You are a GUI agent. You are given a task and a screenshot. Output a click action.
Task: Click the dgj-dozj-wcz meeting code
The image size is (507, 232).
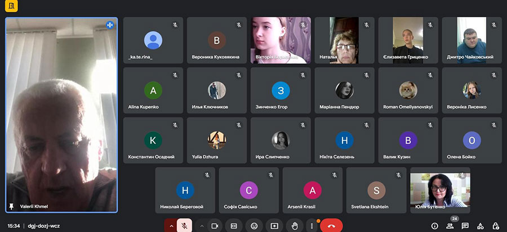coord(44,226)
